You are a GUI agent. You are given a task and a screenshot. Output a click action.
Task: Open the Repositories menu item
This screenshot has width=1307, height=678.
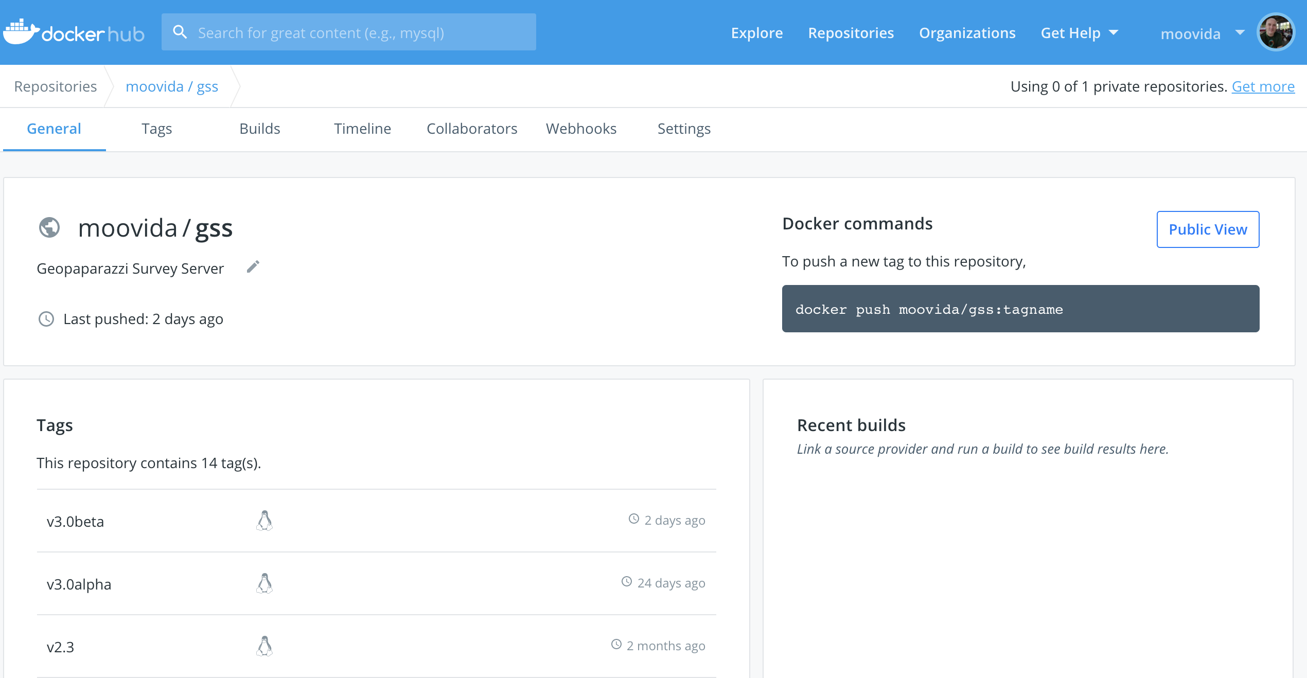pyautogui.click(x=851, y=33)
